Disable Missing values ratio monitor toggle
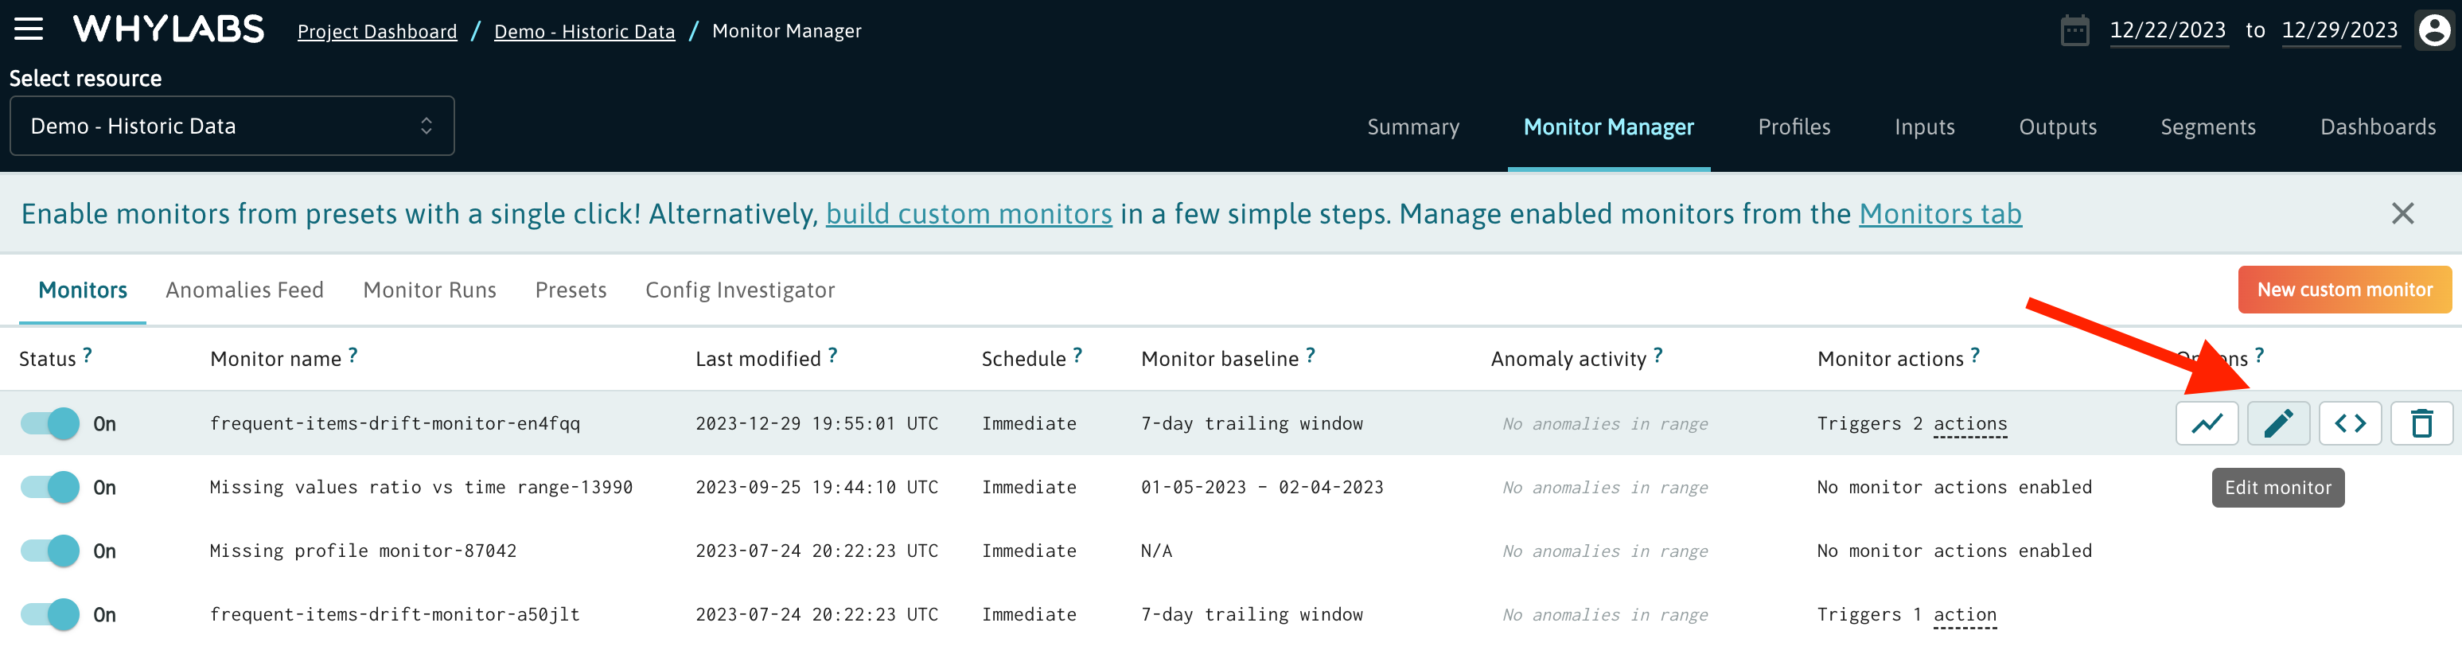Image resolution: width=2462 pixels, height=654 pixels. pyautogui.click(x=52, y=488)
